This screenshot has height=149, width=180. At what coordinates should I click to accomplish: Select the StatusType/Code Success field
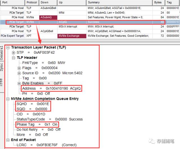[49, 119]
